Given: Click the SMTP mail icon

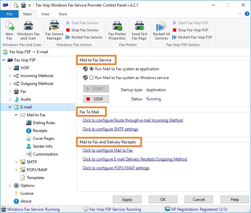Looking at the screenshot, I should [x=23, y=162].
